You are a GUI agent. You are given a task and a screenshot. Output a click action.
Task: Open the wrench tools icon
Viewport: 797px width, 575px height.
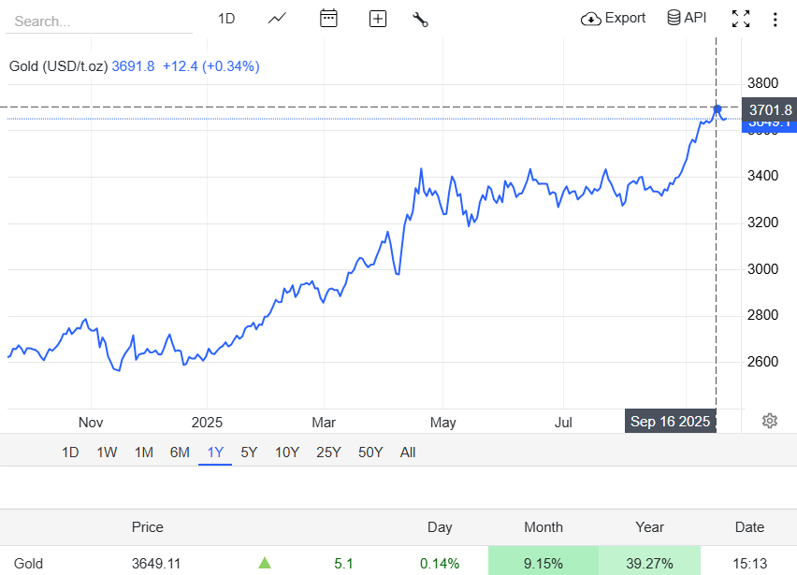pyautogui.click(x=420, y=19)
